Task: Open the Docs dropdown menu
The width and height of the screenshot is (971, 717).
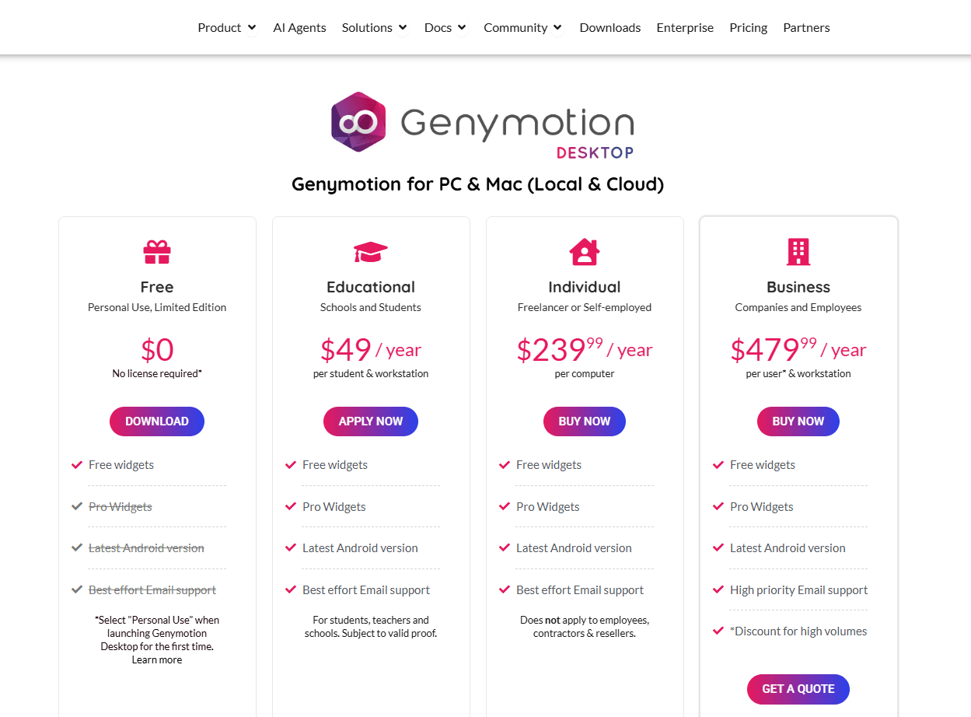Action: pos(445,27)
